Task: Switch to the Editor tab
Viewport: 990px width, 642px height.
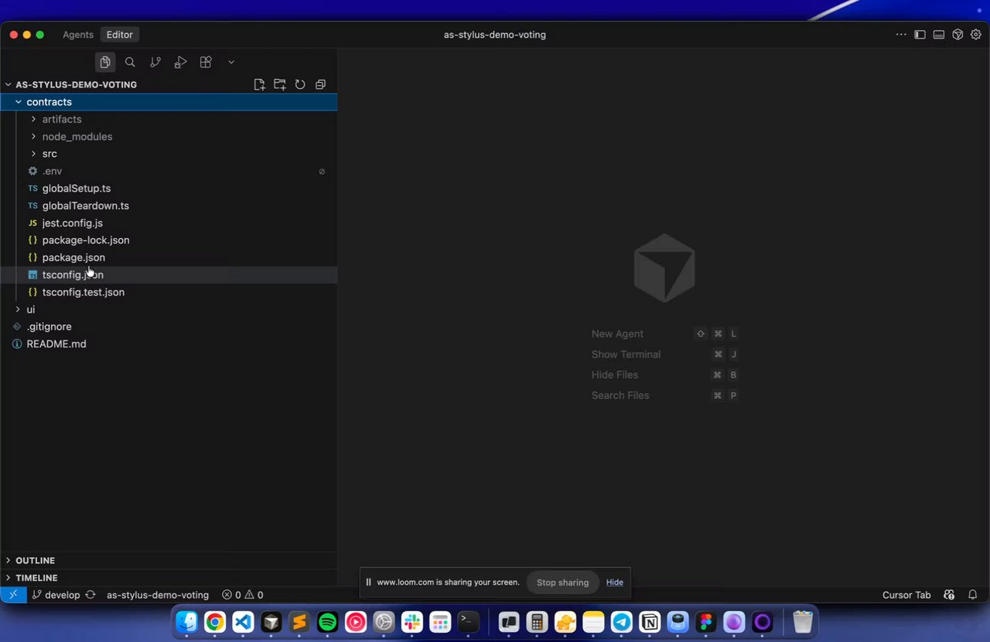Action: [120, 35]
